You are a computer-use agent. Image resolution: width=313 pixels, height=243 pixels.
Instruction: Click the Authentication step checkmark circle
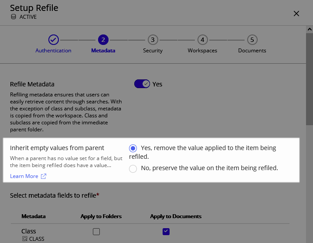[x=53, y=40]
